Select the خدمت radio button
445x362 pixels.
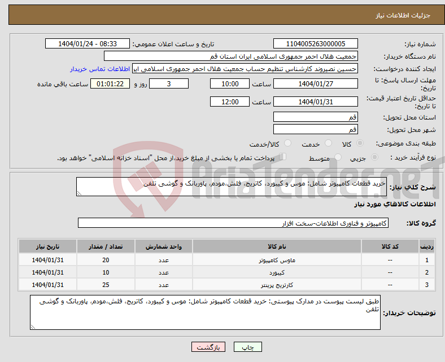pyautogui.click(x=328, y=143)
